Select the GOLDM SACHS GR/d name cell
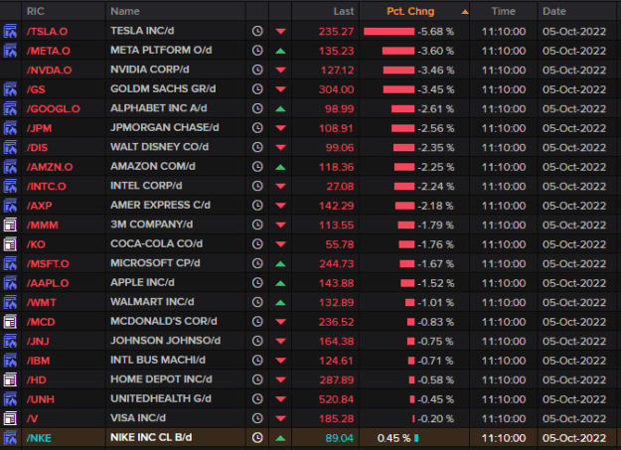This screenshot has width=621, height=450. (x=163, y=88)
